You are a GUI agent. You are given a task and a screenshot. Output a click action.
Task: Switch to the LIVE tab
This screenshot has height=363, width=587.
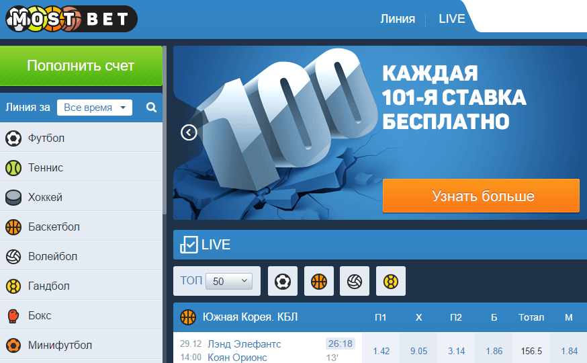click(452, 19)
